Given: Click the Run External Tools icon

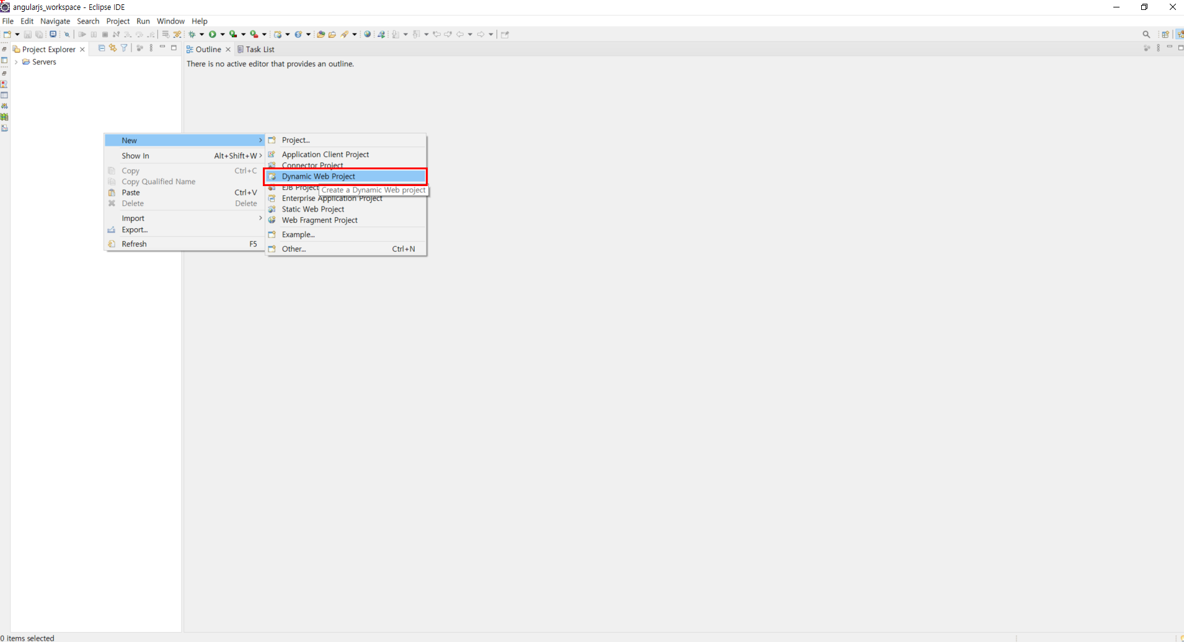Looking at the screenshot, I should coord(254,34).
